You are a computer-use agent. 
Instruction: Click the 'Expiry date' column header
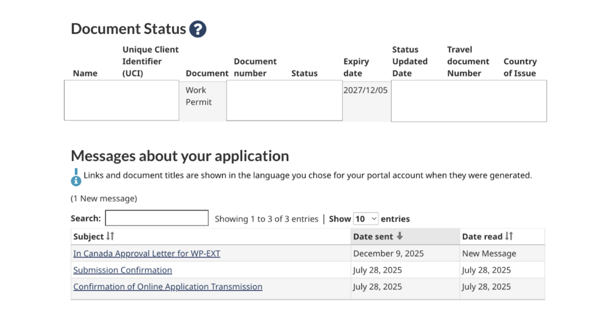click(356, 67)
